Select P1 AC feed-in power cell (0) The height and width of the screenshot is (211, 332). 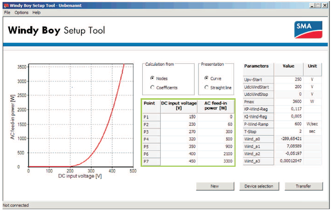tap(216, 117)
